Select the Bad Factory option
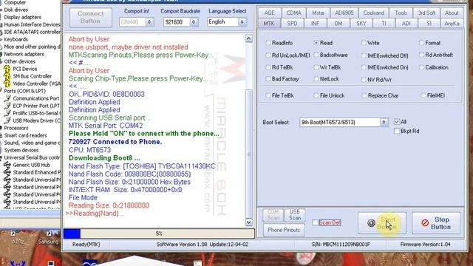The height and width of the screenshot is (266, 473). [x=268, y=79]
